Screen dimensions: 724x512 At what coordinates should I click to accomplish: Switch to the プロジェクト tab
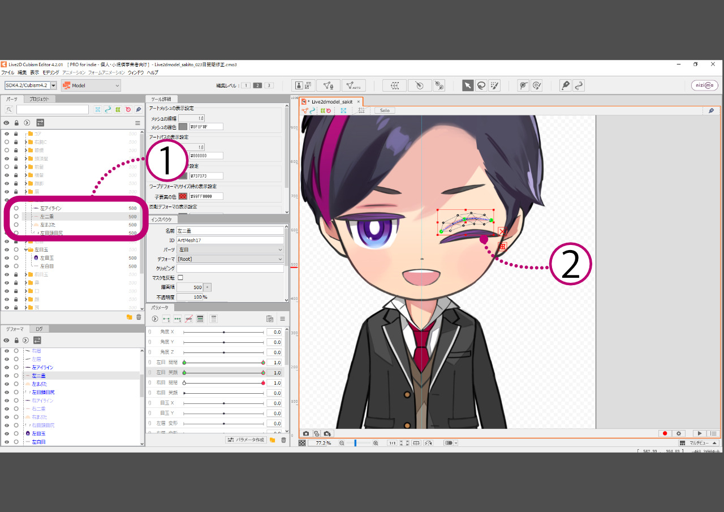point(40,99)
